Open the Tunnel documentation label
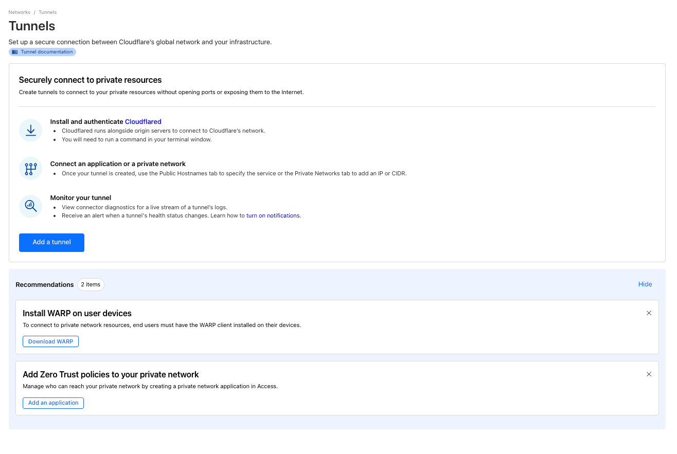This screenshot has width=677, height=454. (46, 52)
